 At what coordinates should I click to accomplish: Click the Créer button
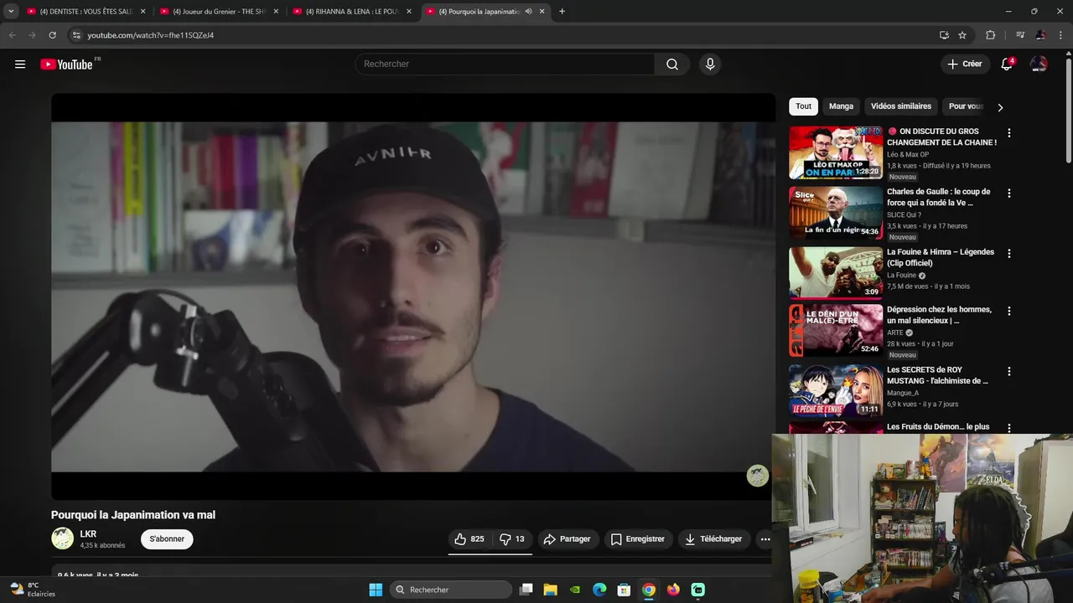click(965, 64)
